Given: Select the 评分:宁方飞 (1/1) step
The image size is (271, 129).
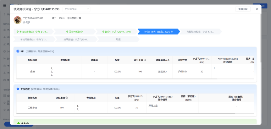Looking at the screenshot, I should click(117, 32).
